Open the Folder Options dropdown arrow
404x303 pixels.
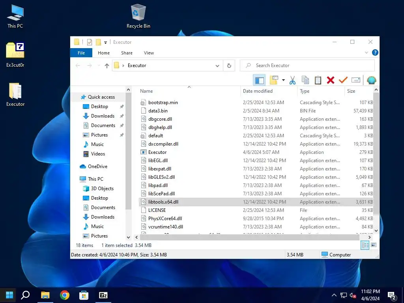(x=283, y=80)
